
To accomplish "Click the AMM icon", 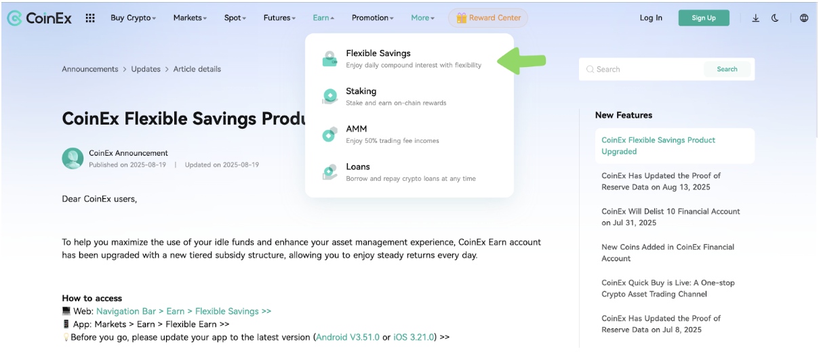I will [330, 135].
